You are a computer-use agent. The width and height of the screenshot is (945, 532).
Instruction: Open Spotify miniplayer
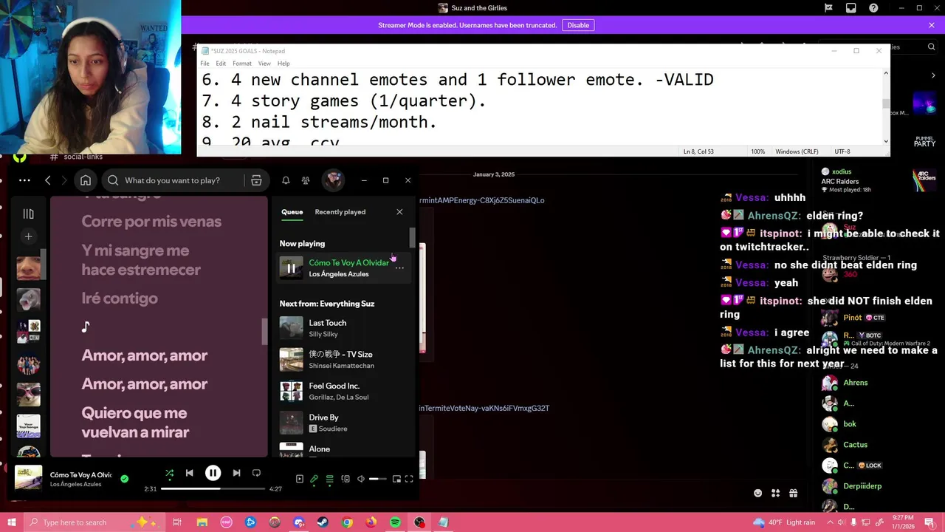tap(396, 479)
